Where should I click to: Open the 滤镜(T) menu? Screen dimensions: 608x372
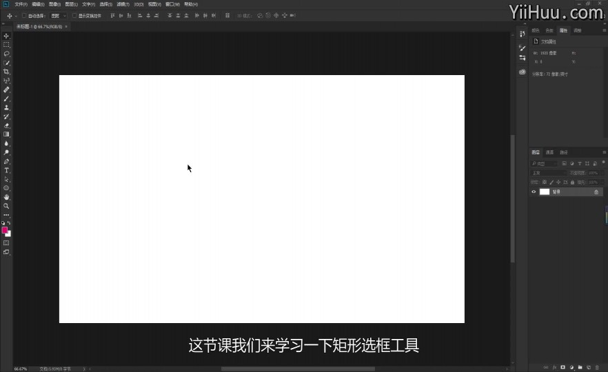[x=123, y=4]
